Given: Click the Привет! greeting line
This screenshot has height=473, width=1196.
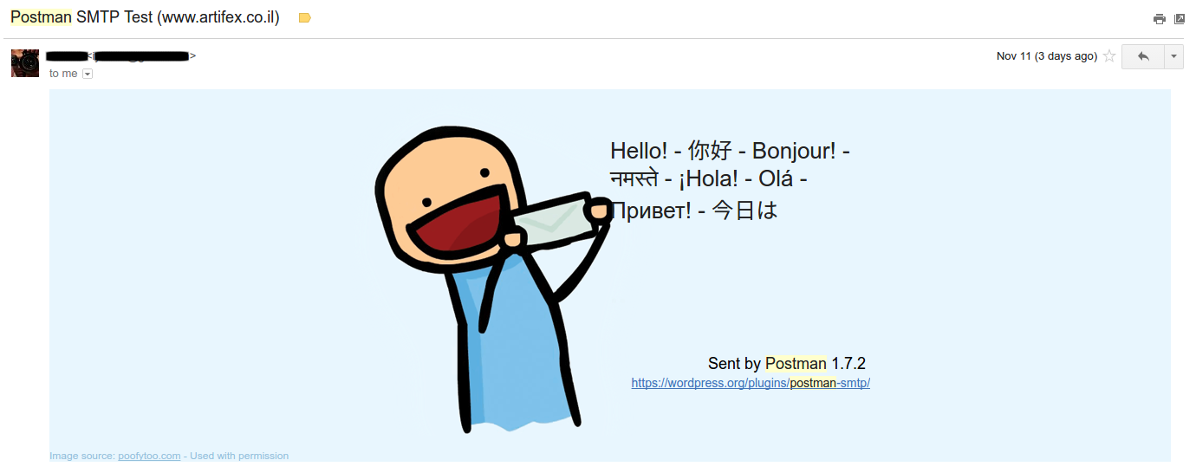Looking at the screenshot, I should 693,210.
